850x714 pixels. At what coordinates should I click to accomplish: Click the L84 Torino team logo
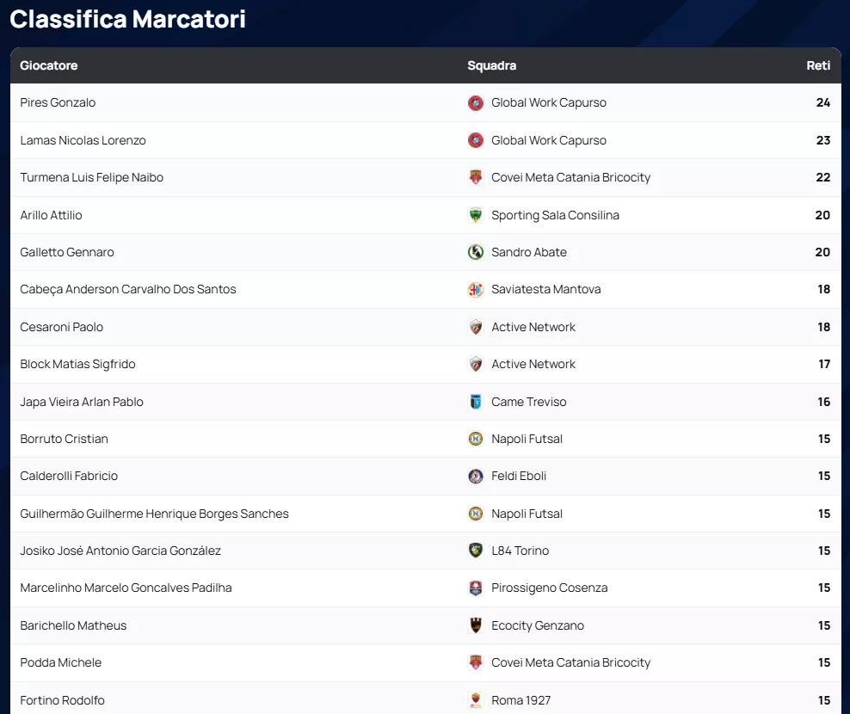[x=476, y=551]
